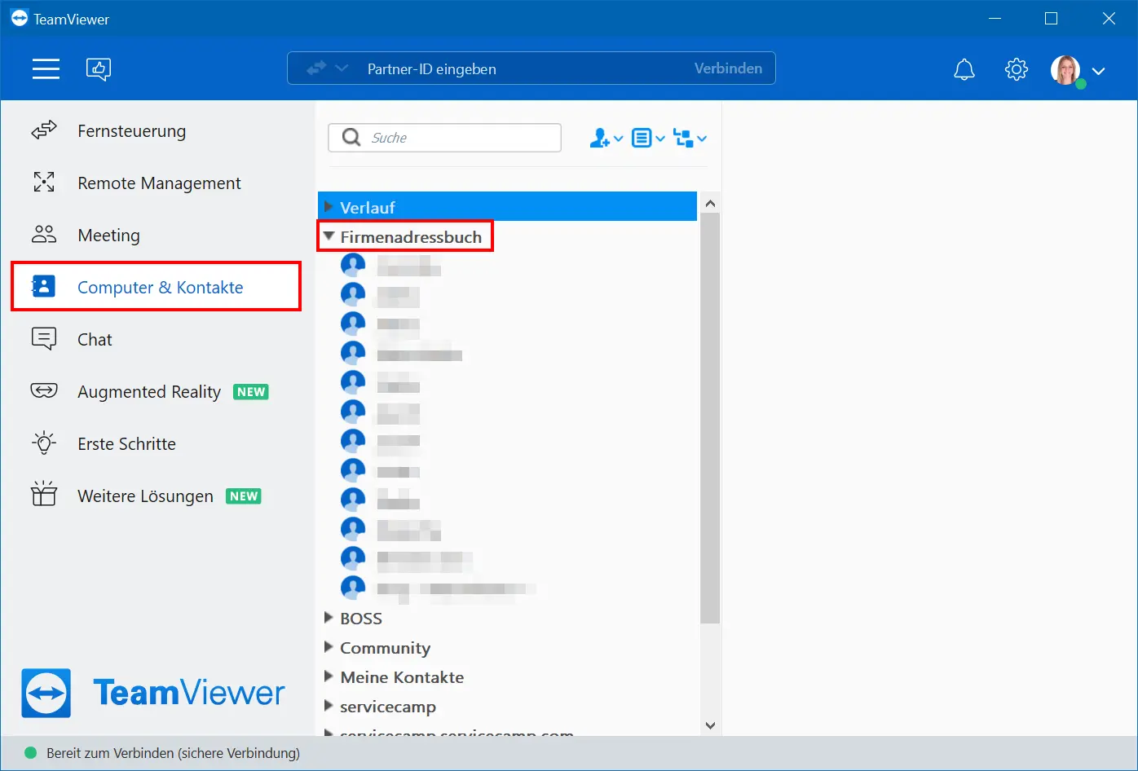This screenshot has height=771, width=1138.
Task: Open settings gear in header
Action: [1017, 69]
